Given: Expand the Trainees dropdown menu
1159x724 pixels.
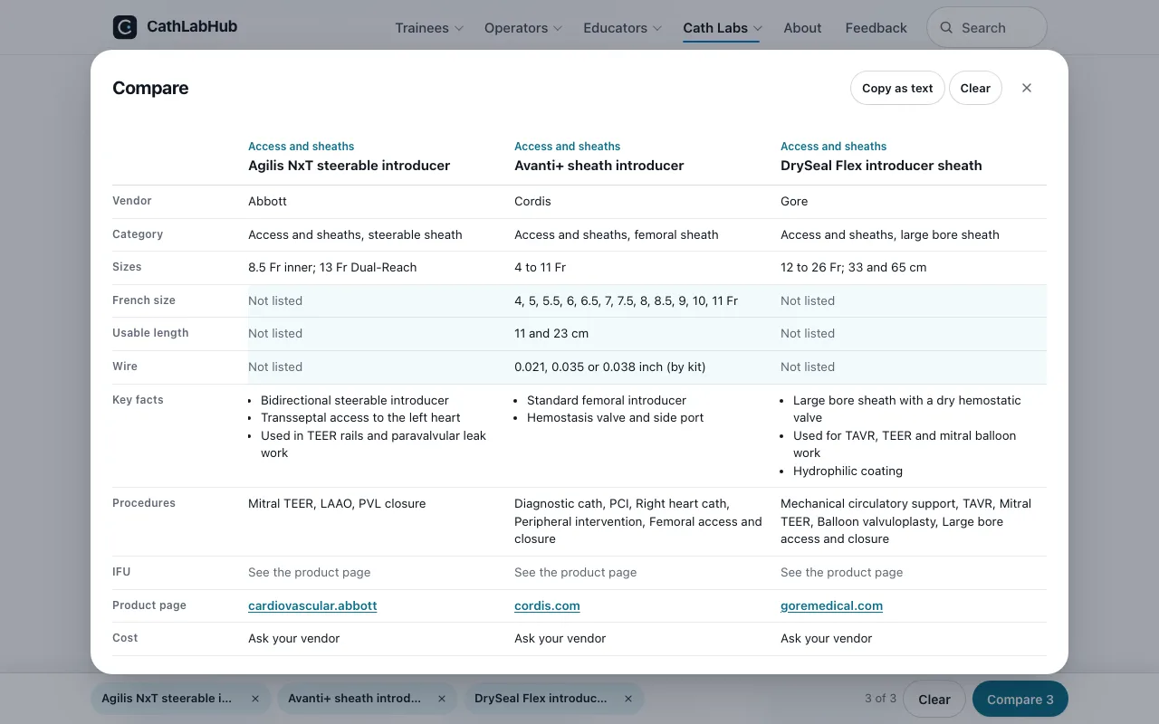Looking at the screenshot, I should pos(429,28).
